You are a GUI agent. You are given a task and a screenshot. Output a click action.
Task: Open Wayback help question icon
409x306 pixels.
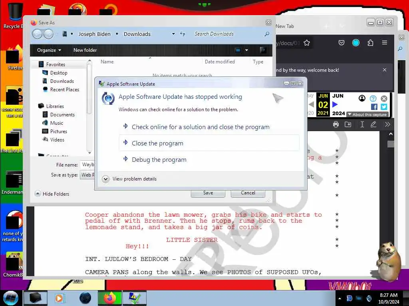tap(373, 98)
